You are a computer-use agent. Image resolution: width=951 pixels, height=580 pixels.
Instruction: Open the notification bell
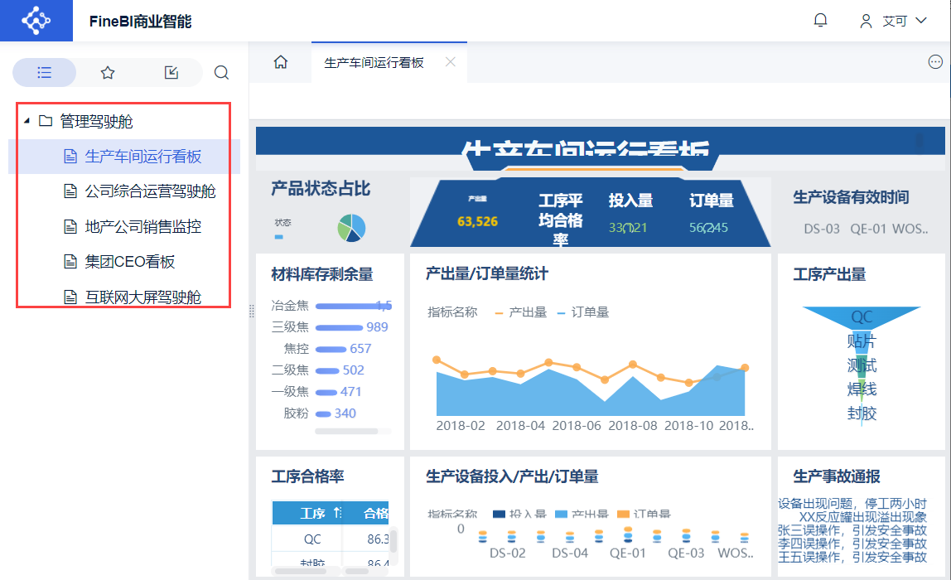tap(820, 21)
